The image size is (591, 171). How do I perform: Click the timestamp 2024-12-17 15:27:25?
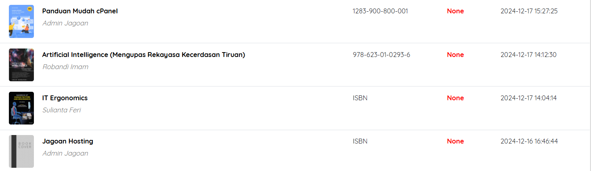coord(529,11)
